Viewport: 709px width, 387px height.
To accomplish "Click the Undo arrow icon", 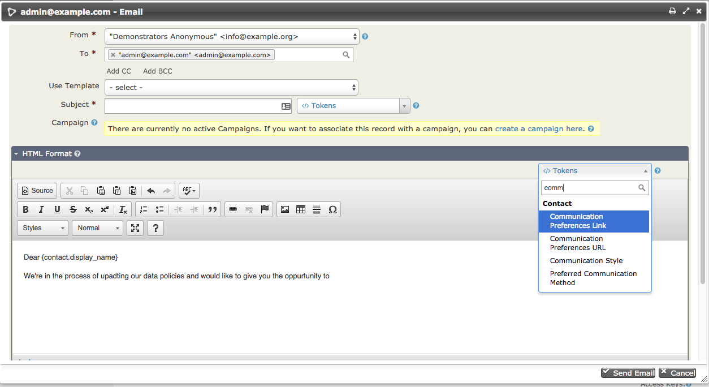I will (x=151, y=191).
